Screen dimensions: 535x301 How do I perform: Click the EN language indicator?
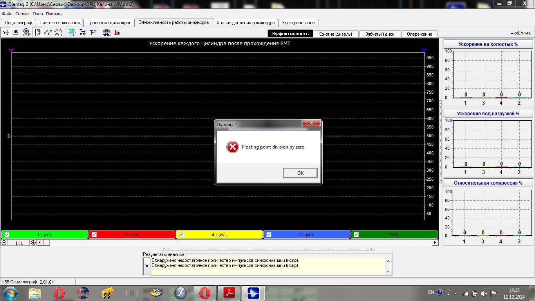click(x=431, y=292)
